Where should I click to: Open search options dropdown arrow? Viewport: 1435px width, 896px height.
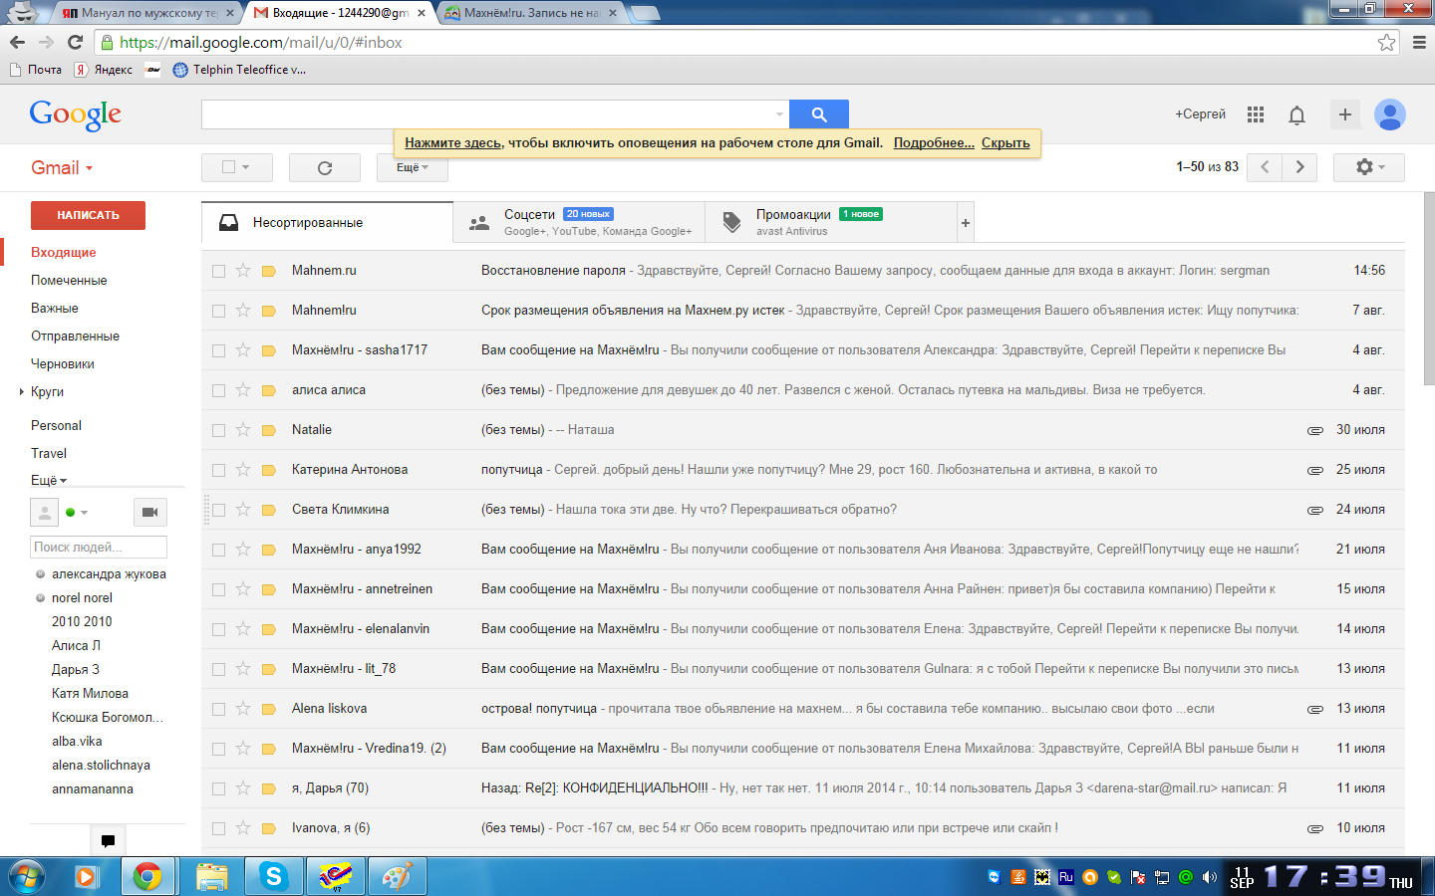[779, 114]
